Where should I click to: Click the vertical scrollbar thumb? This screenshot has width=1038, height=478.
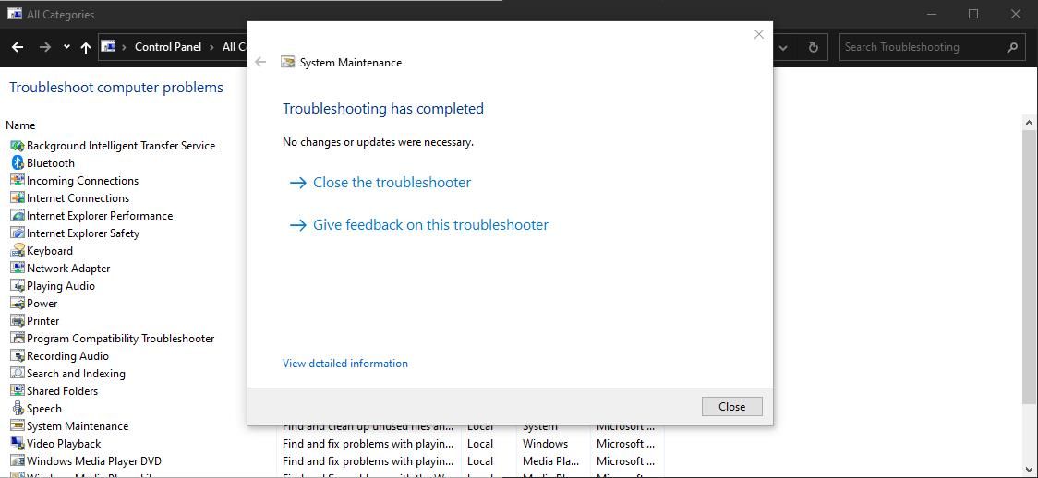[1029, 267]
